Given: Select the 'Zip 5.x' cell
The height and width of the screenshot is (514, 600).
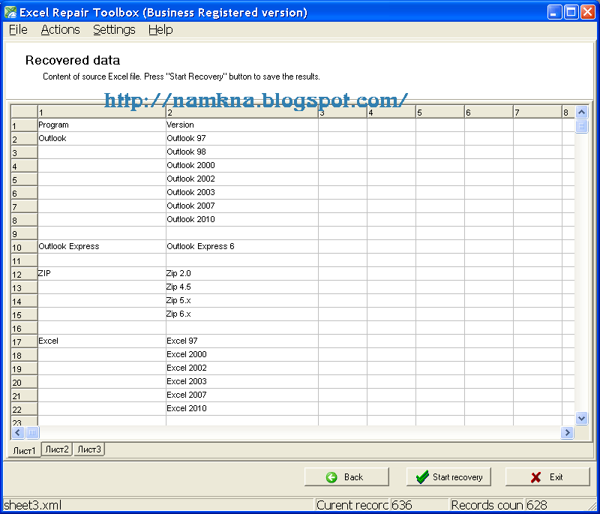Looking at the screenshot, I should tap(241, 300).
